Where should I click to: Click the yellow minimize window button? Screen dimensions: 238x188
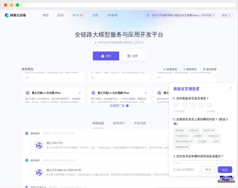[x=12, y=5]
